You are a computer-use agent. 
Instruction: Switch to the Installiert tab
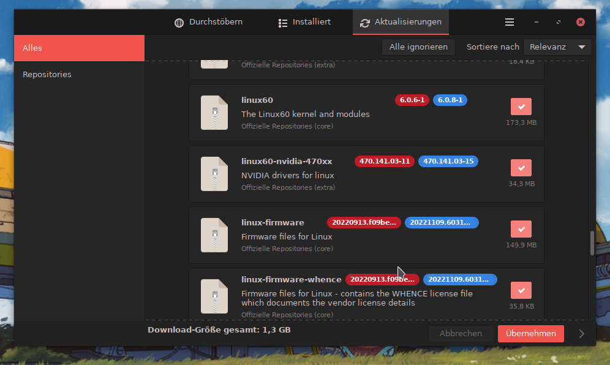[304, 22]
